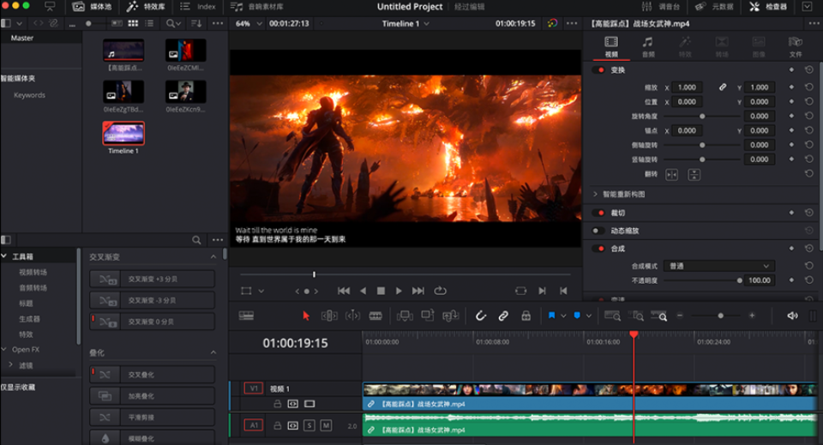Pick the blade edit tool
Viewport: 823px width, 445px height.
(375, 316)
